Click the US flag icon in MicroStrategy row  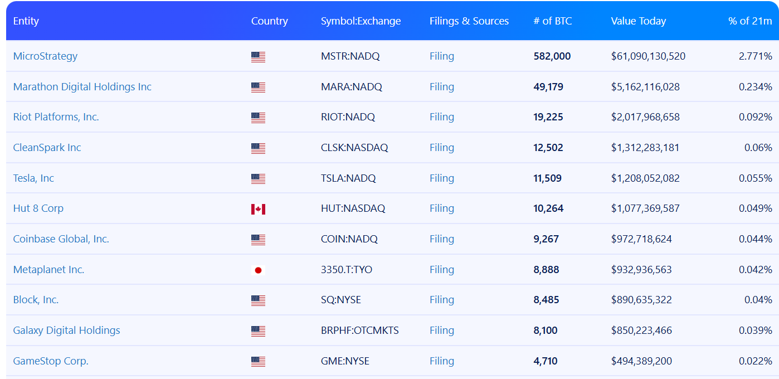coord(258,57)
